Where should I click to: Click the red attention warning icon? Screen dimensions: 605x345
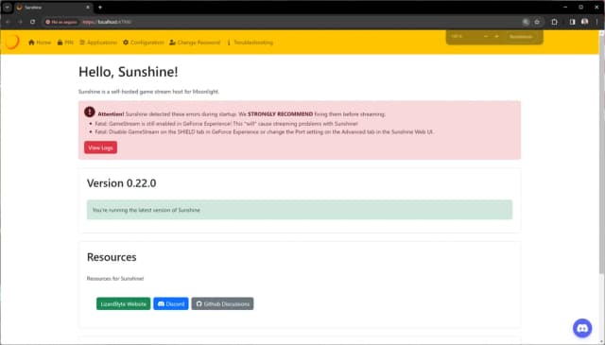click(90, 112)
